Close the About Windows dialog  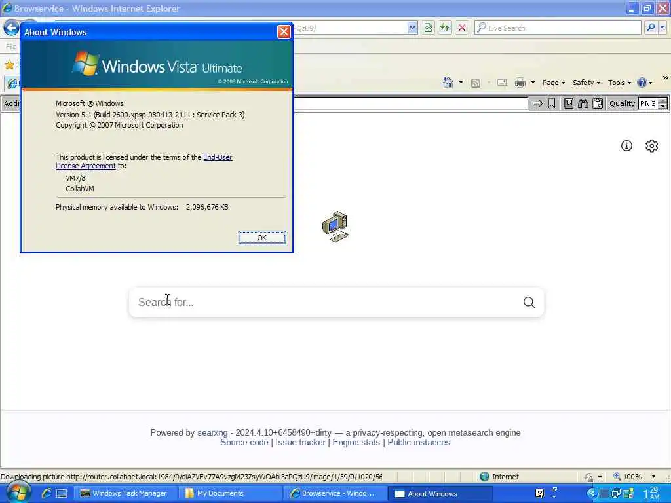(x=284, y=31)
